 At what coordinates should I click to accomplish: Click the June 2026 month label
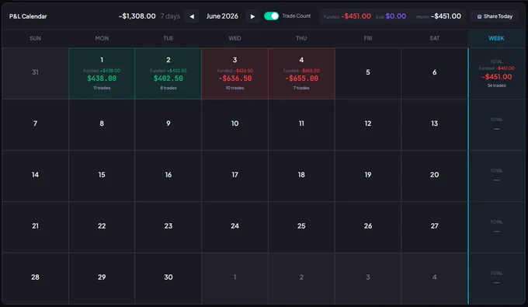point(222,16)
